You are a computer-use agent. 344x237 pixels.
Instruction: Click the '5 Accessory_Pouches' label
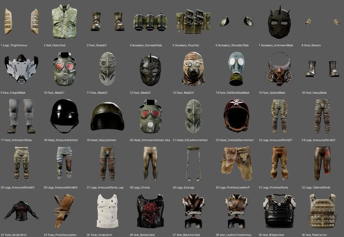pos(186,45)
